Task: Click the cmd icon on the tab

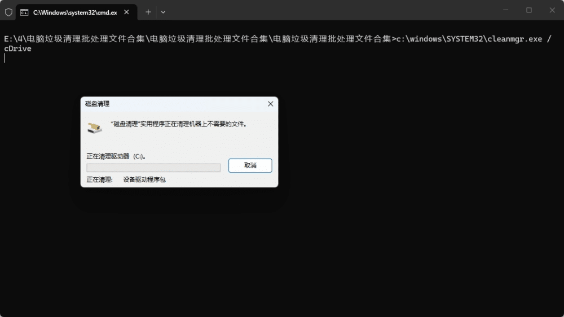Action: click(24, 12)
